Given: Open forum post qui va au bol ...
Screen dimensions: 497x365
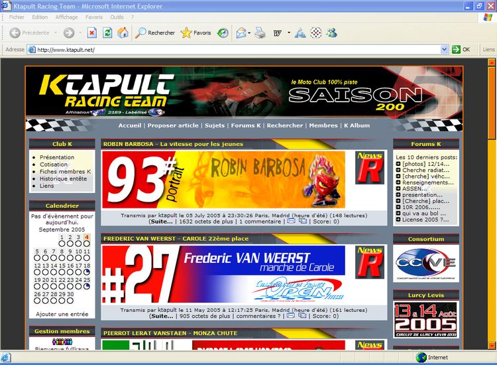Looking at the screenshot, I should pos(424,214).
